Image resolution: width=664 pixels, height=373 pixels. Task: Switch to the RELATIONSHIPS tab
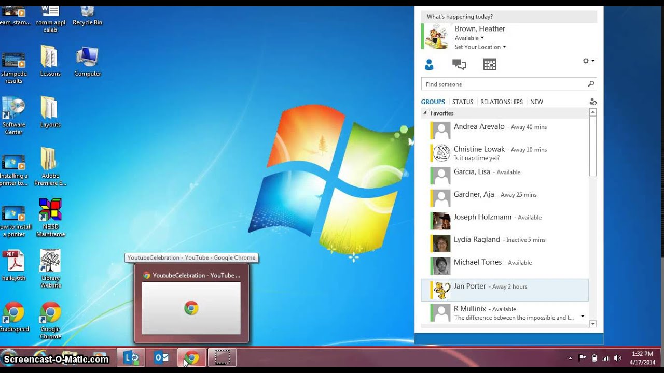(x=502, y=102)
